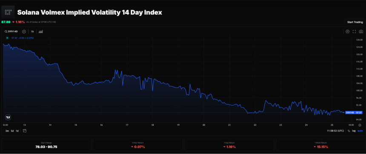
Task: Click the green status dot in legend
Action: 7,38
